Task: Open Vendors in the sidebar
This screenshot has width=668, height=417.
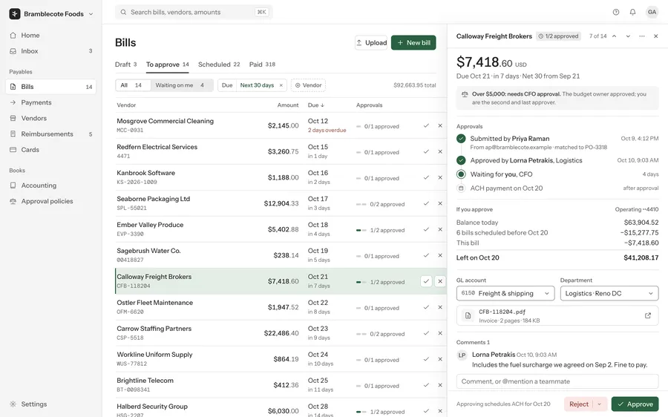Action: [51, 119]
